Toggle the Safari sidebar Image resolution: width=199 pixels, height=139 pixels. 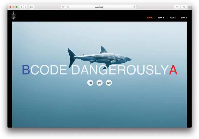[32, 7]
